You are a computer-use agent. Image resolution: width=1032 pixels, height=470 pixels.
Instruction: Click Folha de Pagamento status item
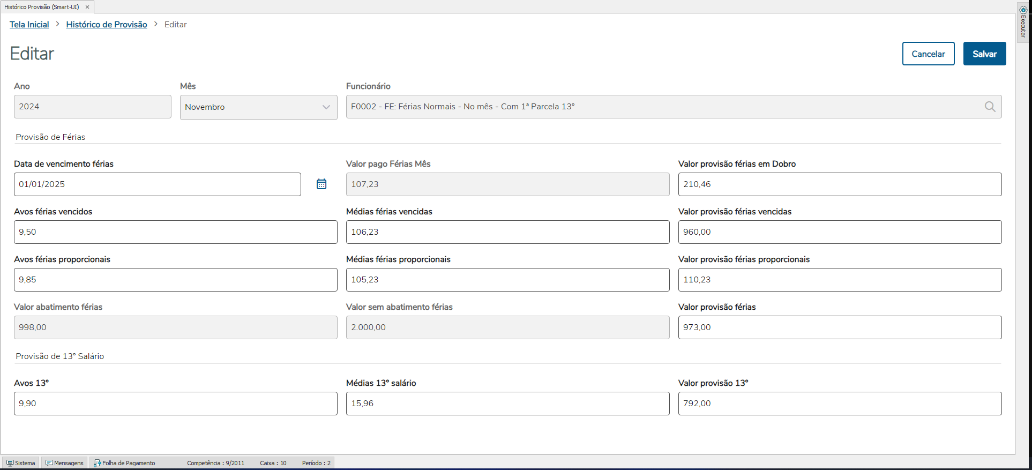click(x=124, y=463)
